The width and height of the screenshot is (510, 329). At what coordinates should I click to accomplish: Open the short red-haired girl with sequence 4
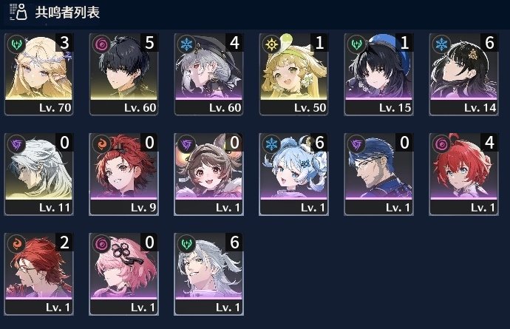(x=464, y=174)
